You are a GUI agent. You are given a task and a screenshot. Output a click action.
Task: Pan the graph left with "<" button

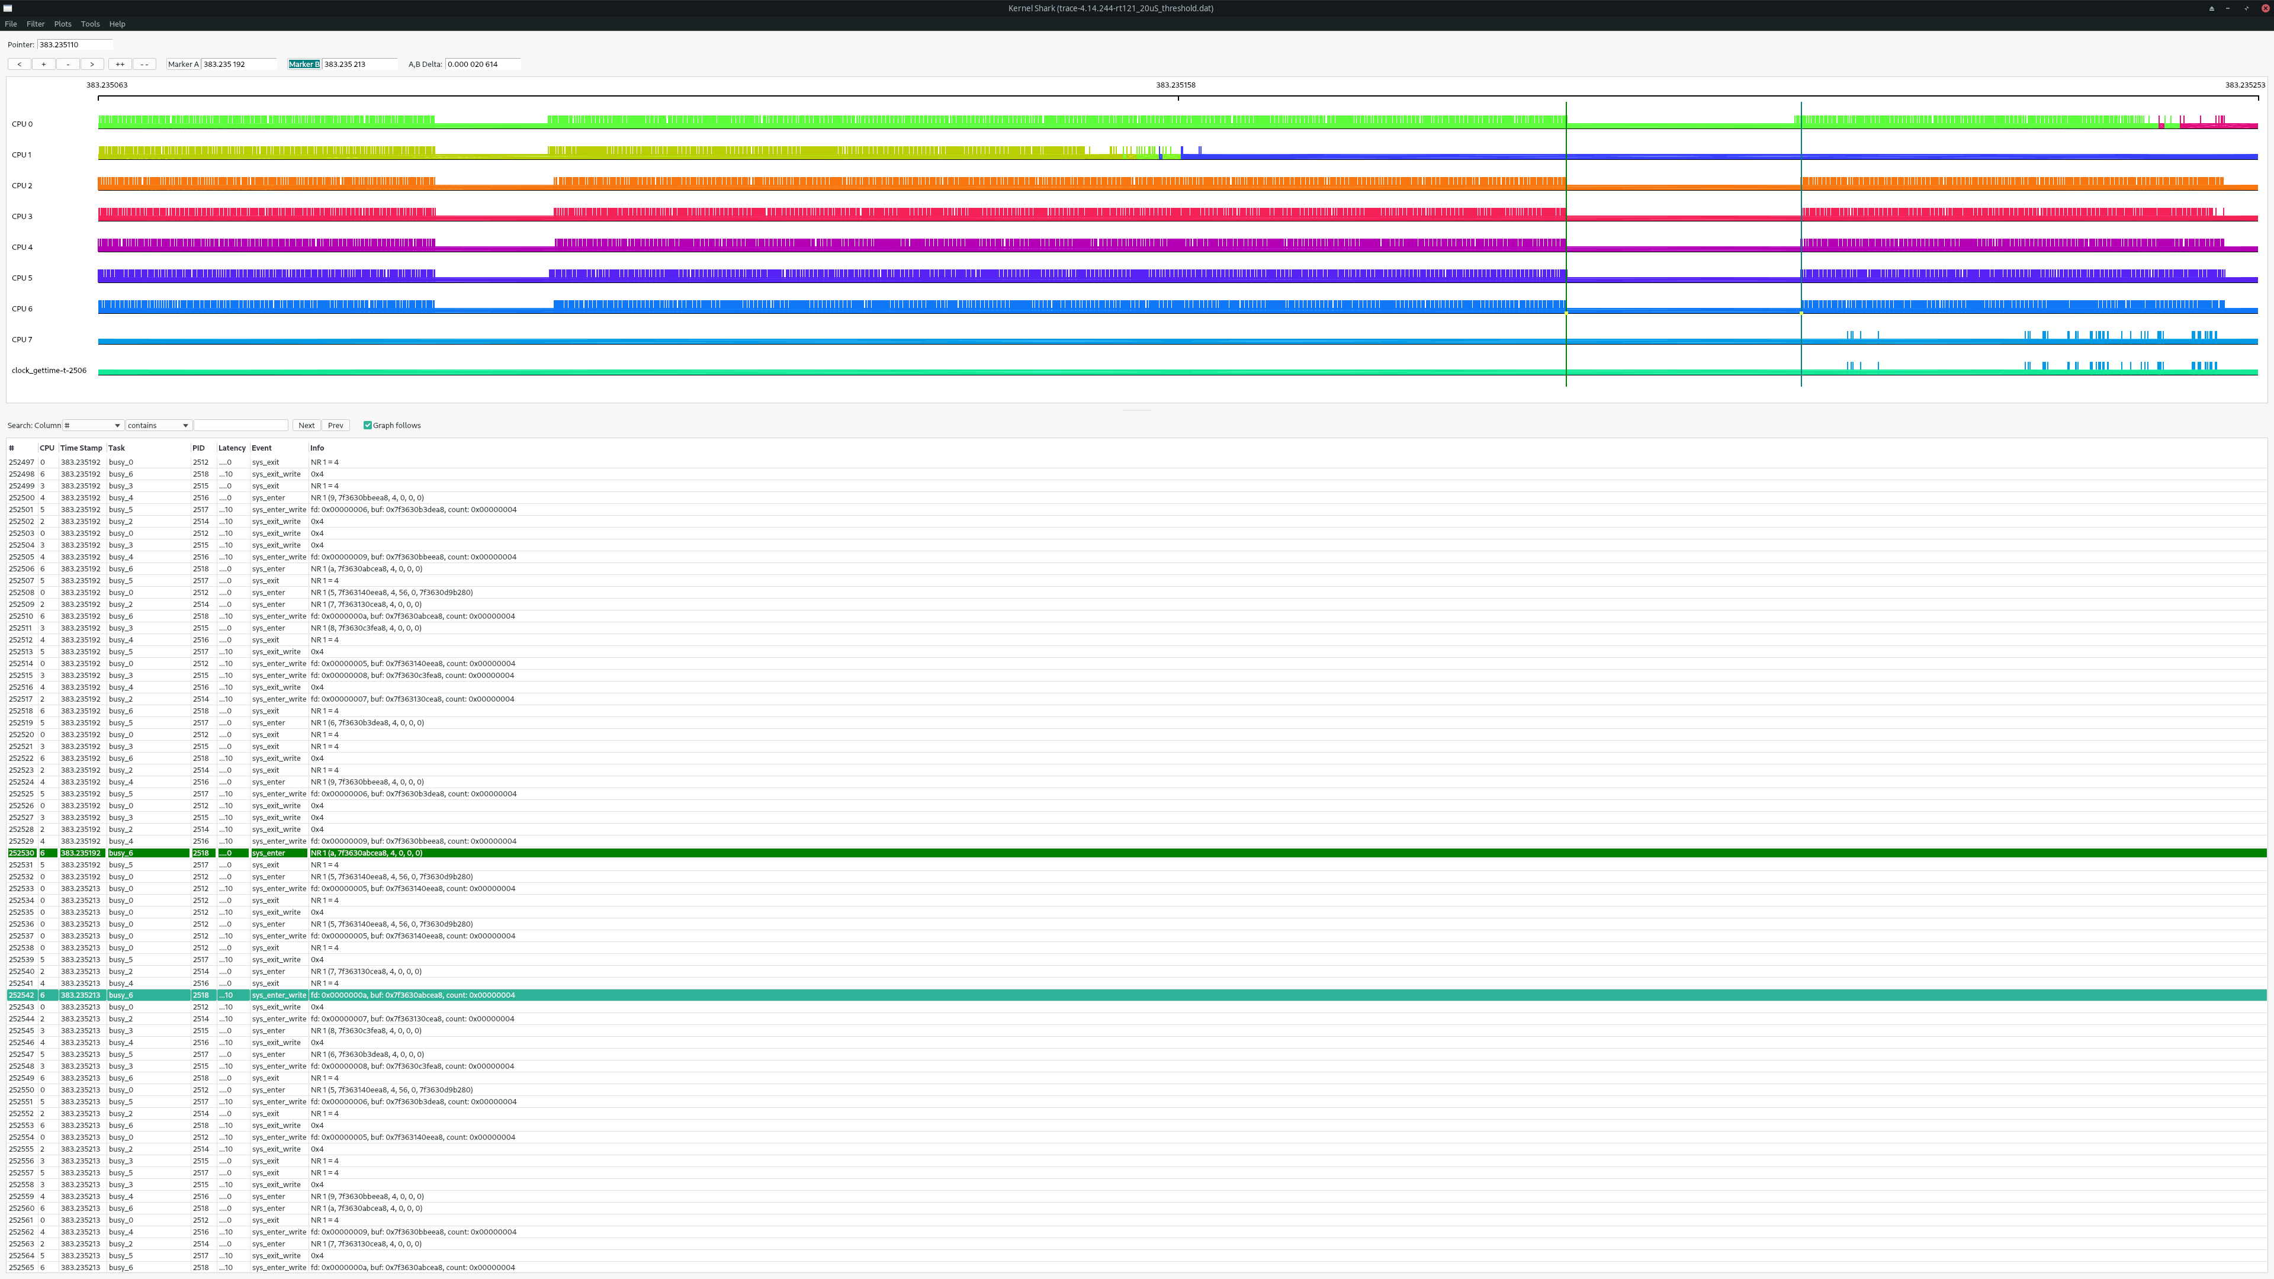[x=18, y=63]
